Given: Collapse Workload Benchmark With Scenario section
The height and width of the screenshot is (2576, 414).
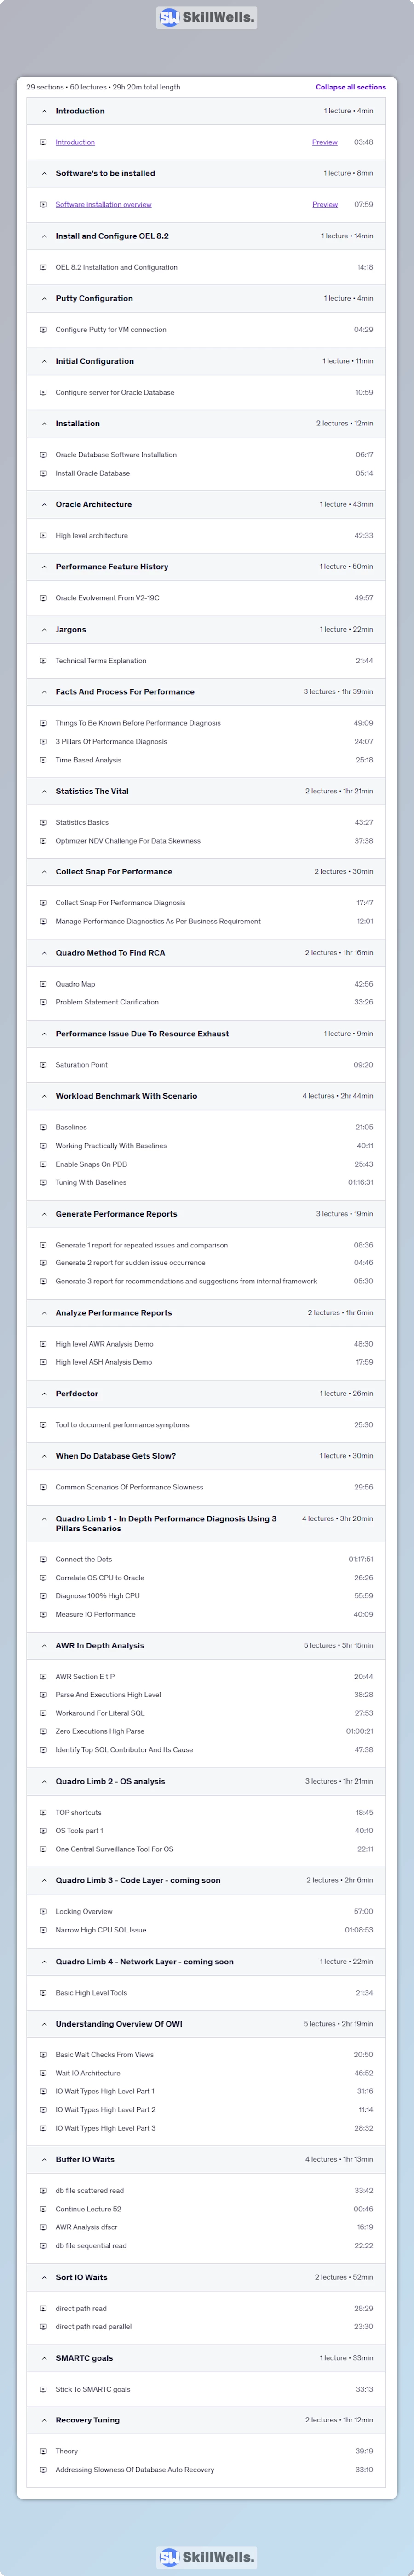Looking at the screenshot, I should pos(44,1096).
